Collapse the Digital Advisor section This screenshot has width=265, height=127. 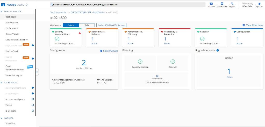click(x=2, y=11)
